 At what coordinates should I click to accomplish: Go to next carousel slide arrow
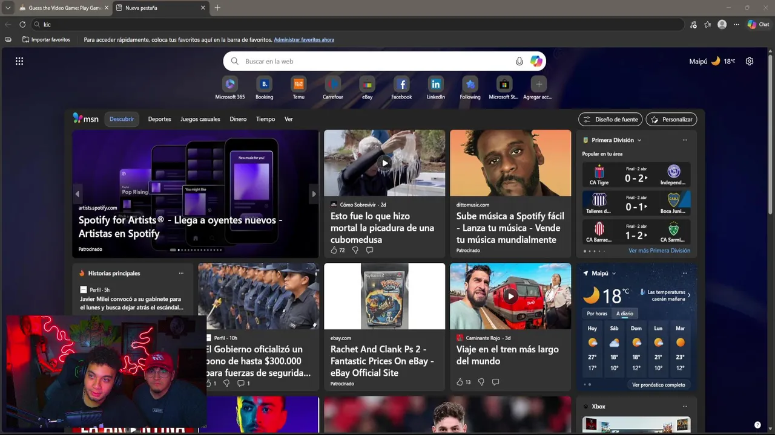click(314, 194)
